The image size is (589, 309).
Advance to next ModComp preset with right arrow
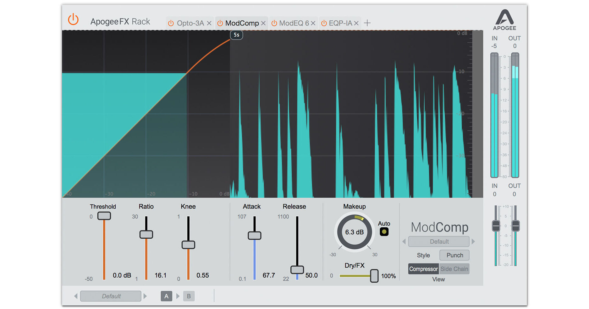pyautogui.click(x=473, y=241)
